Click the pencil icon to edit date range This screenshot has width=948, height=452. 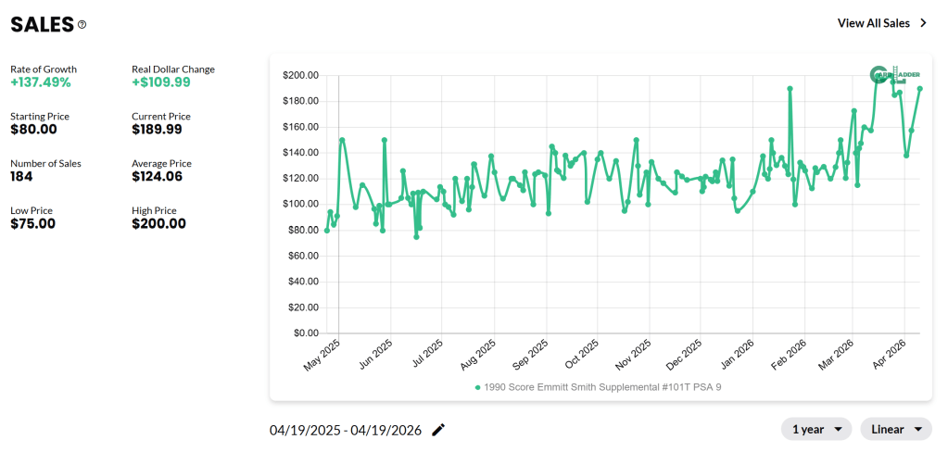point(438,430)
